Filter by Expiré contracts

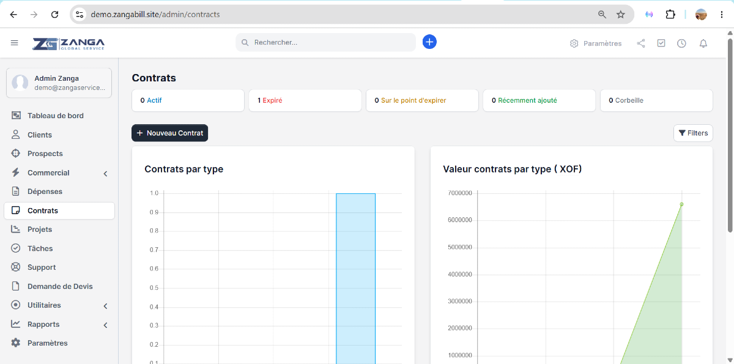tap(305, 100)
